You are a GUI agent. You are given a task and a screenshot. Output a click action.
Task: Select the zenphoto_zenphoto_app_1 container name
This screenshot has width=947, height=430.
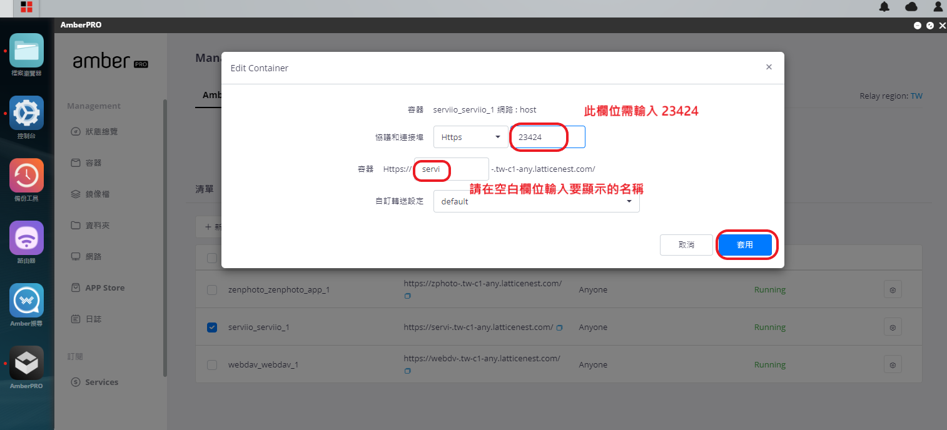pos(279,290)
